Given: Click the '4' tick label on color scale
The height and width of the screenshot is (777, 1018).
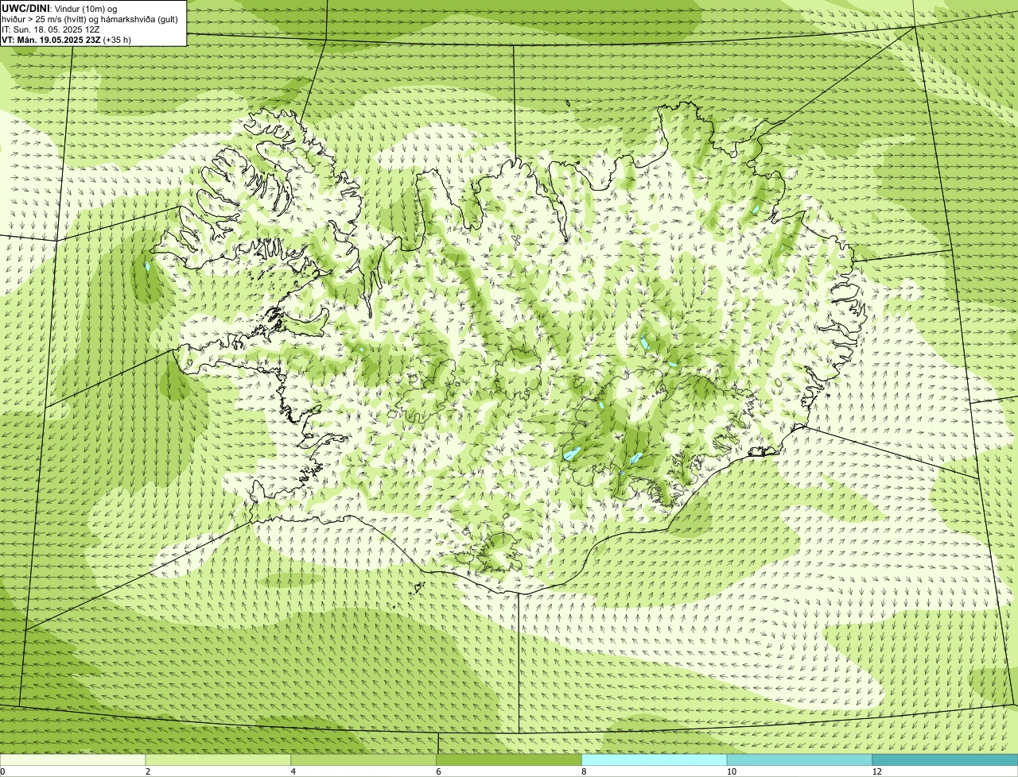Looking at the screenshot, I should 293,771.
